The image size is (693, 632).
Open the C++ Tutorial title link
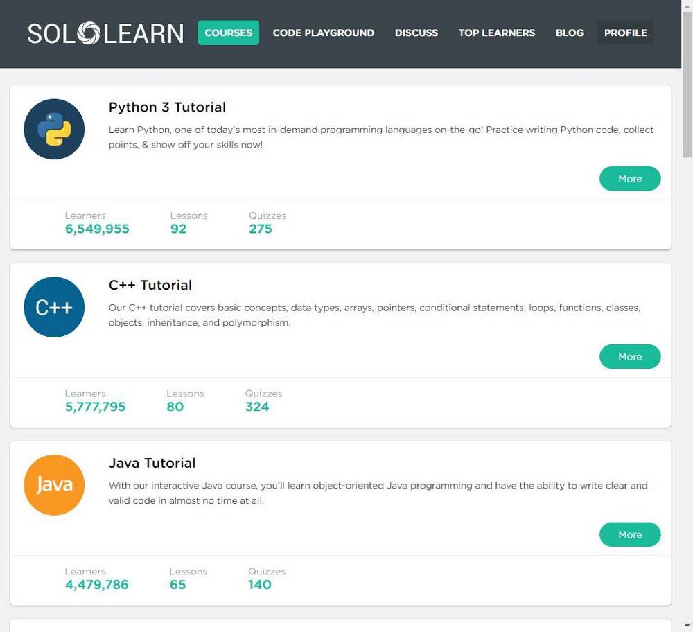150,285
